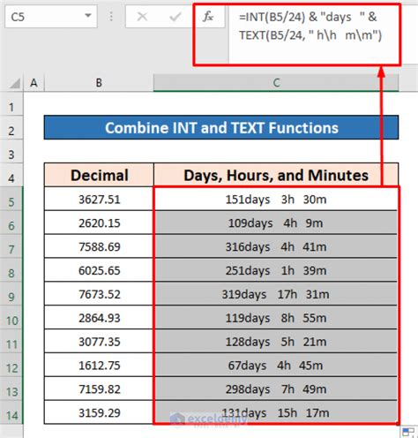
Task: Select cell with value 3627.51
Action: click(x=99, y=199)
